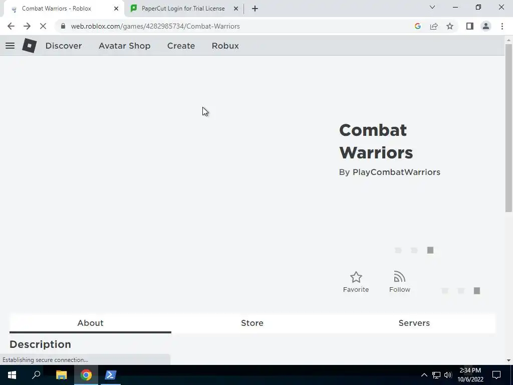513x385 pixels.
Task: Click the Combat Warriors game title
Action: [x=376, y=141]
